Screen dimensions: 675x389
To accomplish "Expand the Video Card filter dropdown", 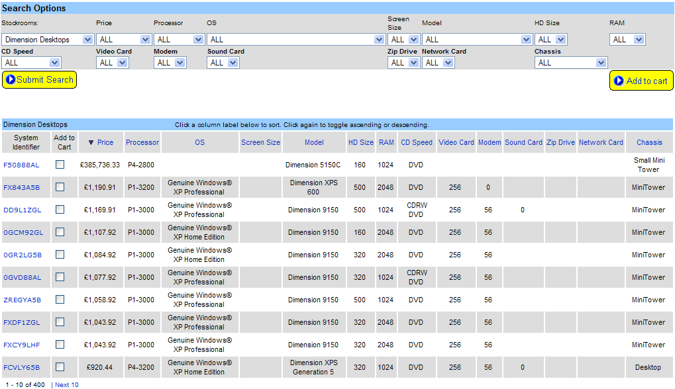I will pos(113,63).
